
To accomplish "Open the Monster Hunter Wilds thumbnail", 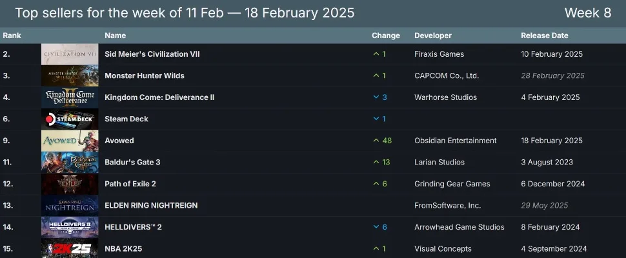I will pyautogui.click(x=70, y=76).
